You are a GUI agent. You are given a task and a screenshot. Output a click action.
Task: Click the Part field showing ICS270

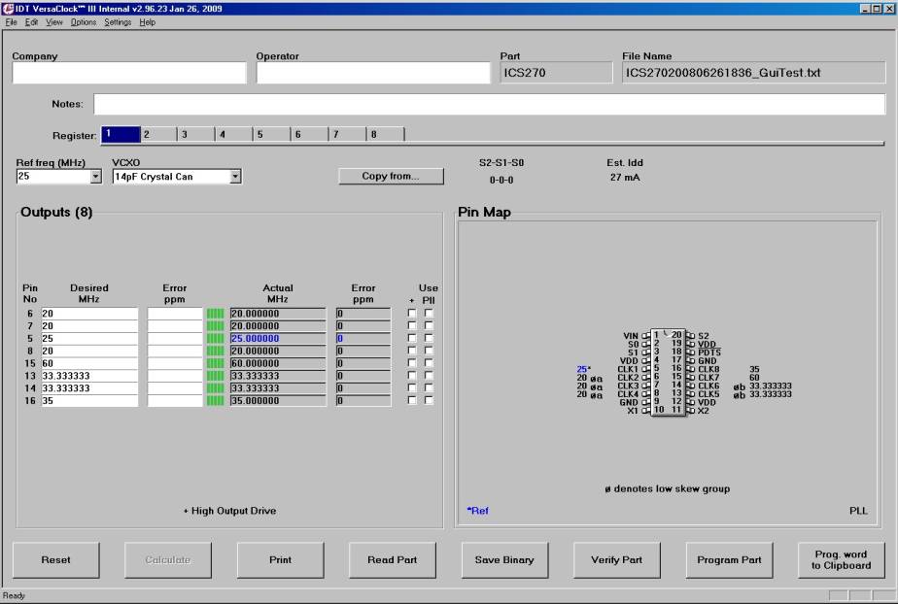point(556,73)
